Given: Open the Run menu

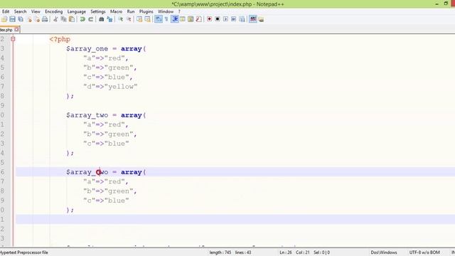Looking at the screenshot, I should 131,11.
